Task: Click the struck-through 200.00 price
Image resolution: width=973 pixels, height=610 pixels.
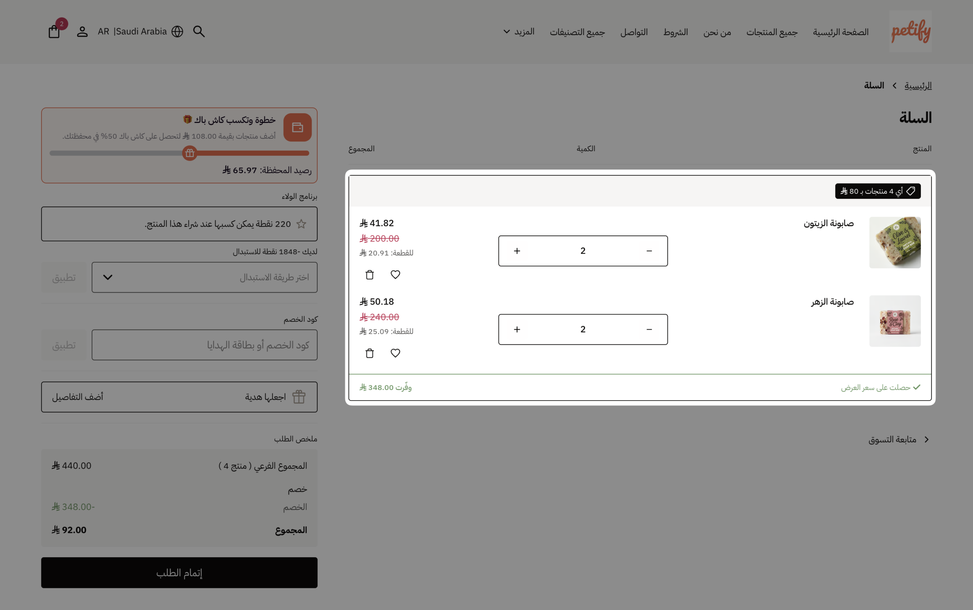Action: (x=379, y=239)
